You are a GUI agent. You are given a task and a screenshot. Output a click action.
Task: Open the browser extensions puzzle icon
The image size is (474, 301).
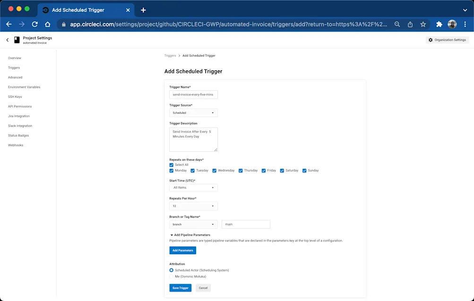pyautogui.click(x=439, y=24)
